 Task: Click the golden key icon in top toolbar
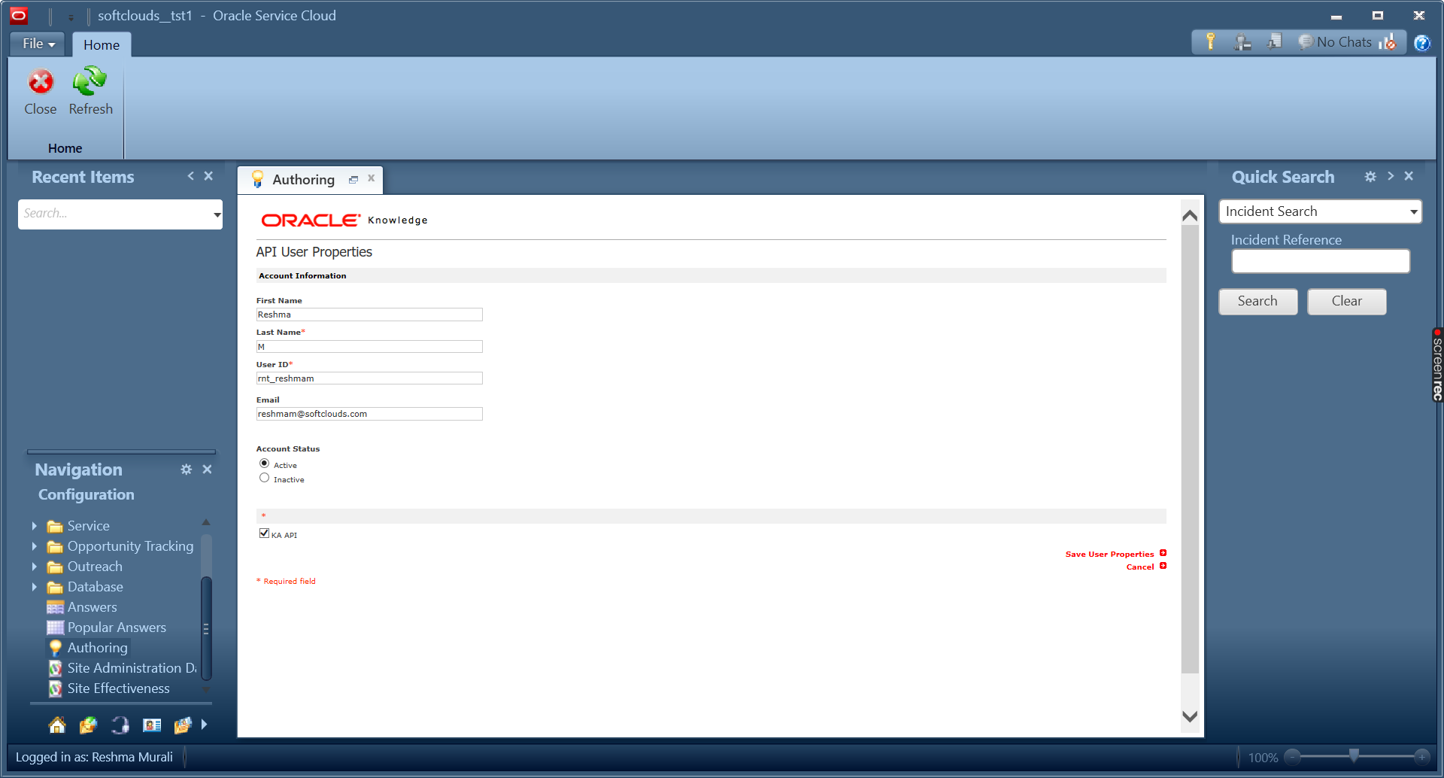1210,42
